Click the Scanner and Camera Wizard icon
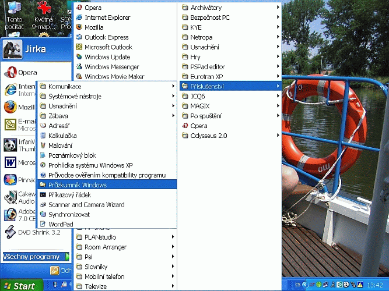 (x=43, y=204)
